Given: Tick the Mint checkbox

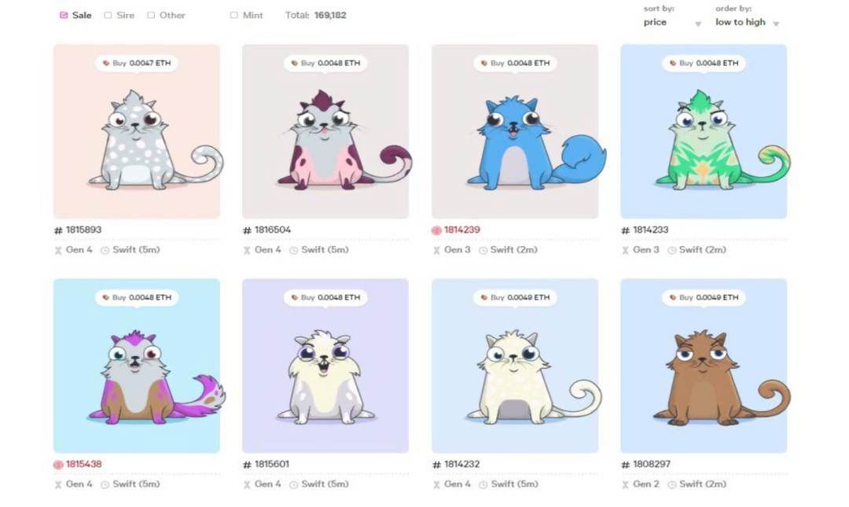Looking at the screenshot, I should [234, 15].
